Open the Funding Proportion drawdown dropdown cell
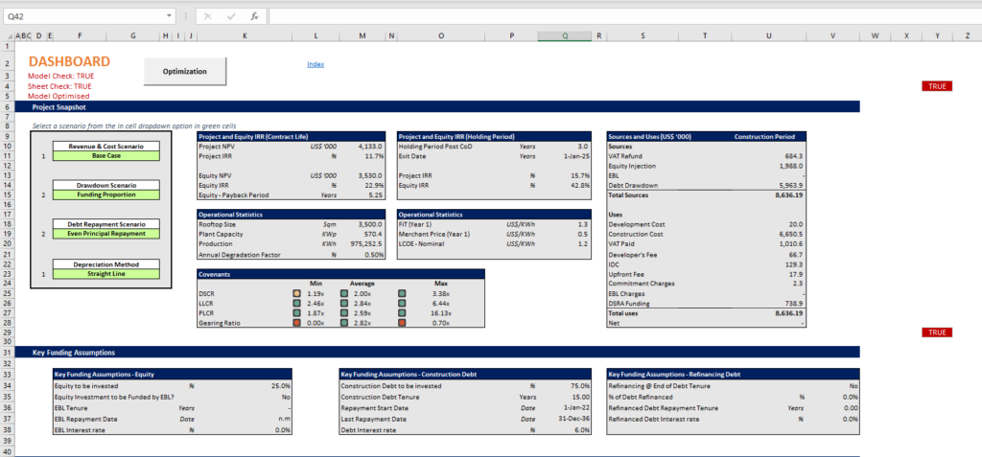The image size is (982, 457). pos(106,194)
